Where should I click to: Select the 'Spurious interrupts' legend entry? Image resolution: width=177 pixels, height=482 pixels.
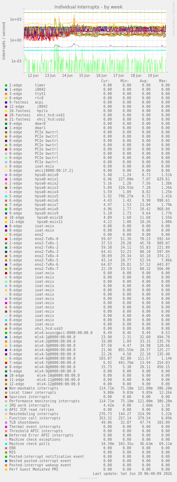tap(30, 397)
